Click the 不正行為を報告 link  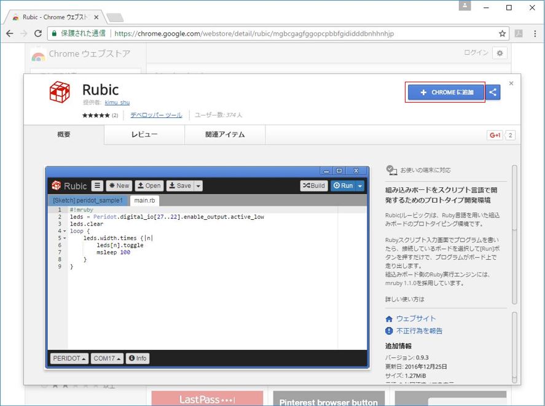[419, 331]
